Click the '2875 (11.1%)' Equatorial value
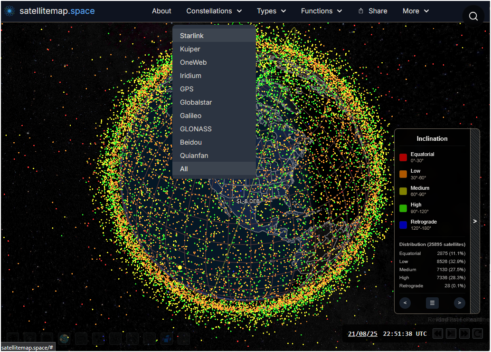The height and width of the screenshot is (352, 491). 451,253
